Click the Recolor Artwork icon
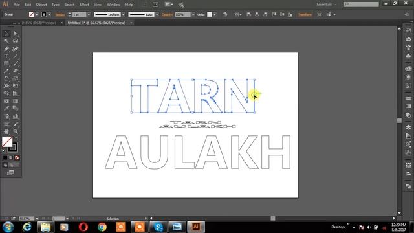The width and height of the screenshot is (414, 233). point(224,14)
